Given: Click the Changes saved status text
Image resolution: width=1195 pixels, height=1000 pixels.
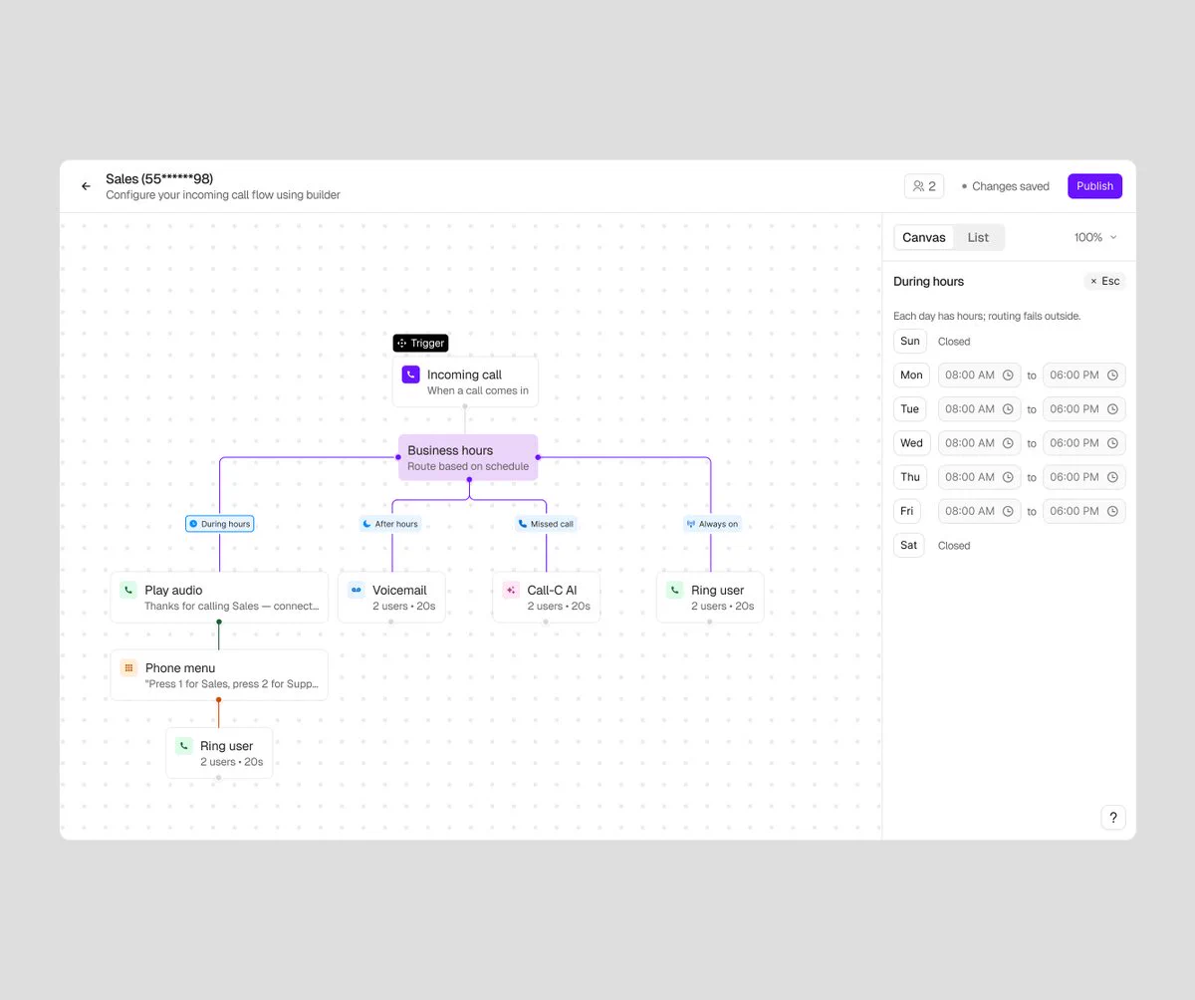Looking at the screenshot, I should coord(1011,186).
